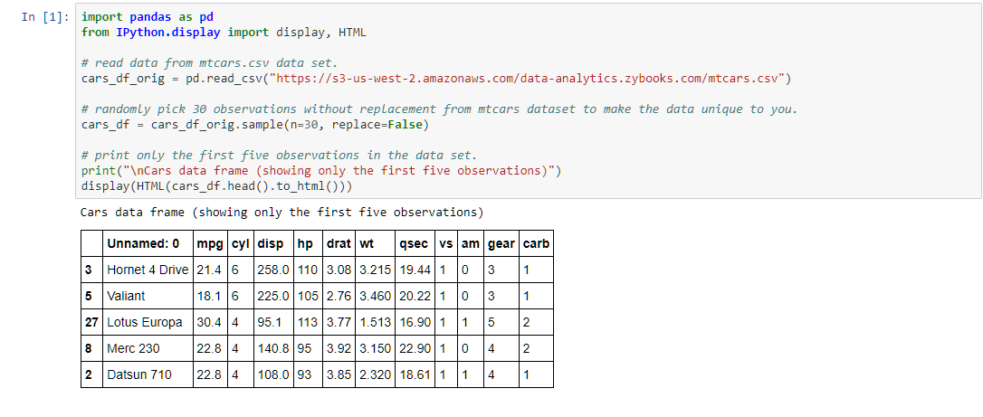This screenshot has width=983, height=417.
Task: Click the 'vs' column header
Action: pyautogui.click(x=446, y=243)
